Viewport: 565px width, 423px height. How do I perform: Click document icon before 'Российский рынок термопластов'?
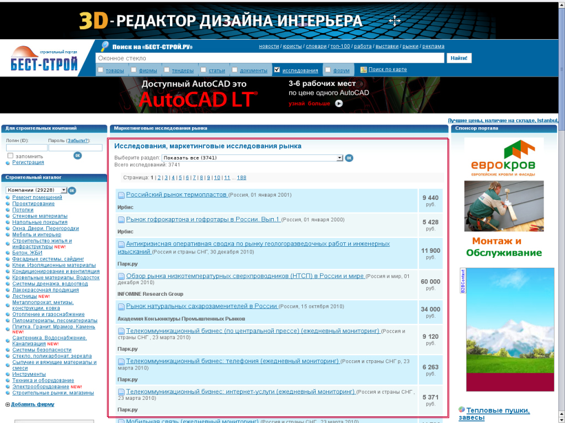tap(121, 196)
